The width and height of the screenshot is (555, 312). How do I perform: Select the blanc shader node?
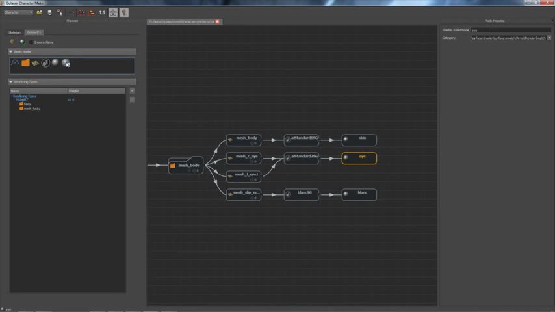pyautogui.click(x=359, y=194)
